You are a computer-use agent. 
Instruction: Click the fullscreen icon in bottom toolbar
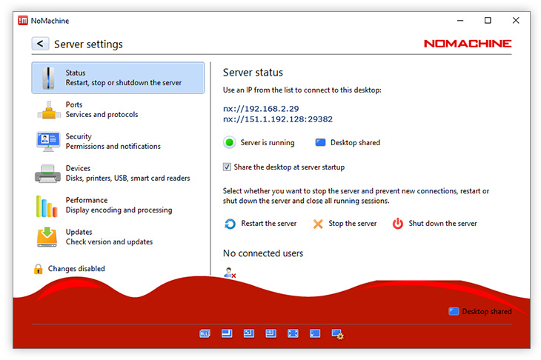pos(293,334)
